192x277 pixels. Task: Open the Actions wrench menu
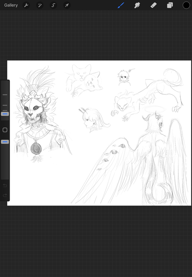(26, 5)
